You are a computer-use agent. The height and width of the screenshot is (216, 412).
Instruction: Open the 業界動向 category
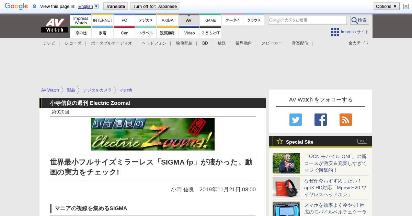244,43
